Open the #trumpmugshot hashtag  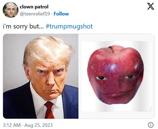[x=69, y=26]
